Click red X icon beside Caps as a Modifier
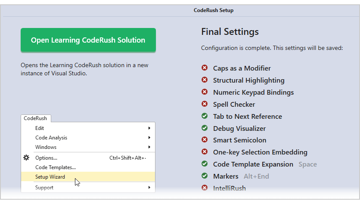 point(205,68)
